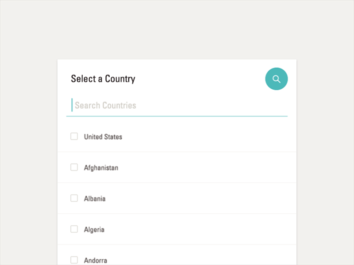Screen dimensions: 354x265
Task: Click the teal text cursor in search box
Action: (72, 105)
